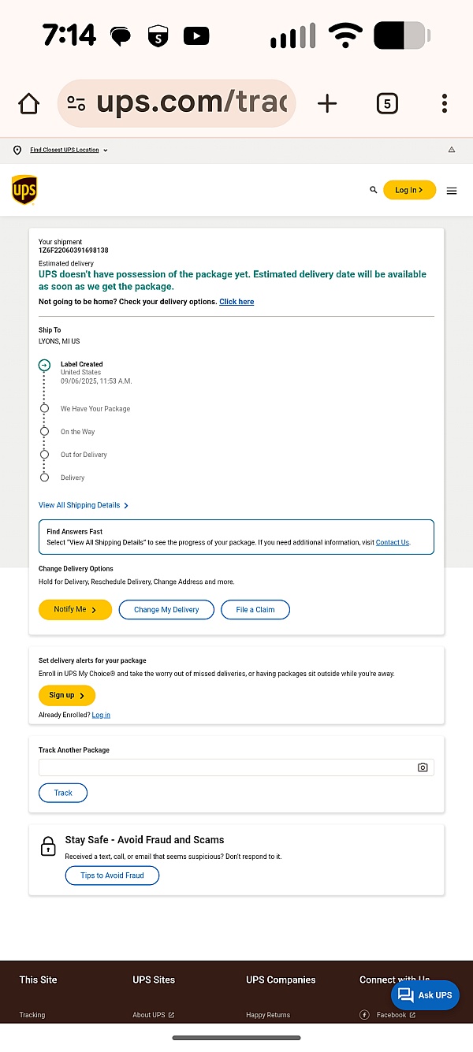Open the tab switcher showing 5 tabs
Viewport: 473px width, 1052px height.
pyautogui.click(x=386, y=103)
